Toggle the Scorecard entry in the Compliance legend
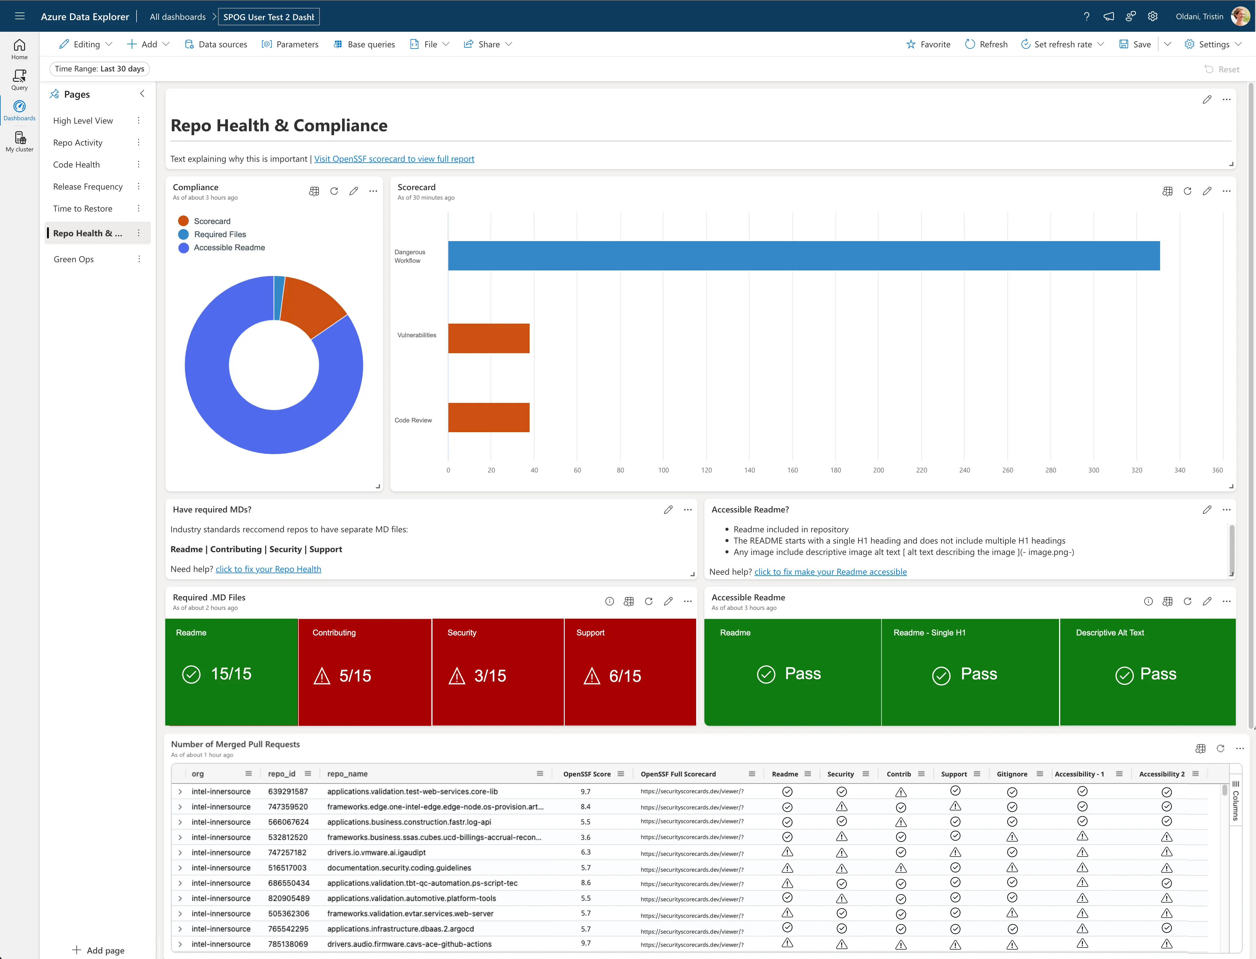The image size is (1256, 959). [x=212, y=221]
